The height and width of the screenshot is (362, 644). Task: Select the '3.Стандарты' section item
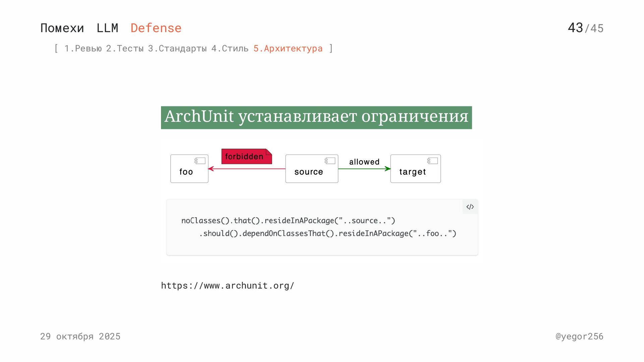click(x=177, y=49)
